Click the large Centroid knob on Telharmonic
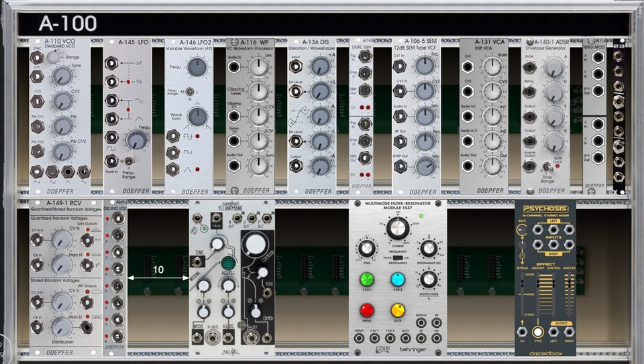Viewport: 644px width, 364px height. [255, 244]
